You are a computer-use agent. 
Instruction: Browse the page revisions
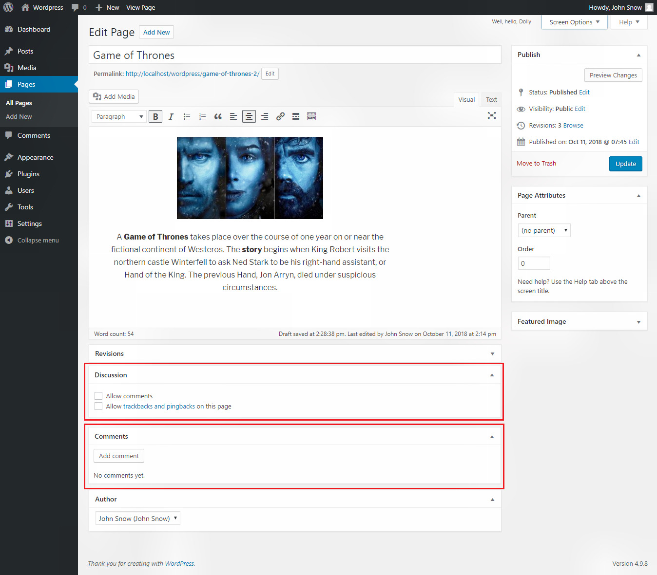[x=573, y=125]
